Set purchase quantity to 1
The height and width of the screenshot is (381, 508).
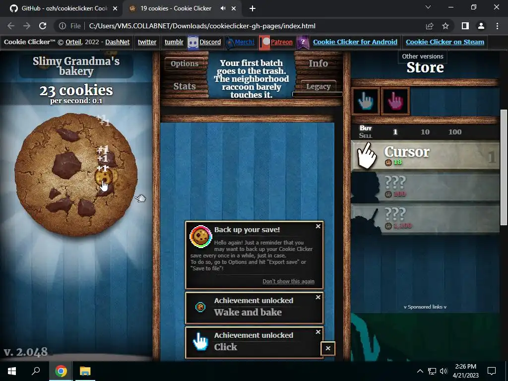pos(395,132)
